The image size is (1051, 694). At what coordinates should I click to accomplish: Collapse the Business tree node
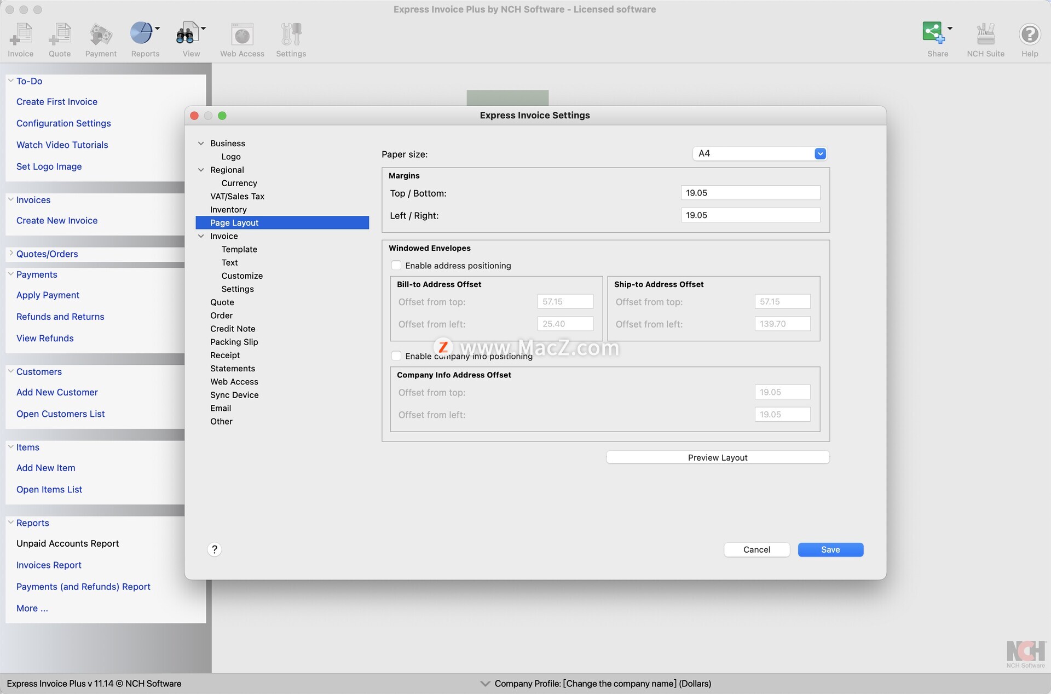(201, 144)
